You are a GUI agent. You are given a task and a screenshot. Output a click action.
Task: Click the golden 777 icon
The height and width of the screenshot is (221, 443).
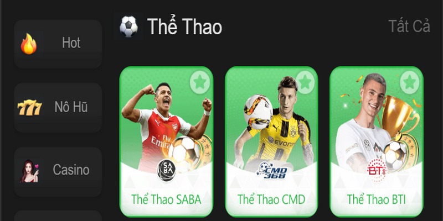coord(30,107)
